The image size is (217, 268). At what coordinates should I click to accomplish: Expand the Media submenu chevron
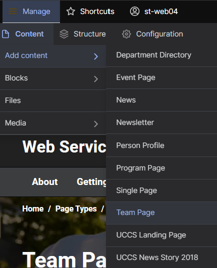[96, 124]
